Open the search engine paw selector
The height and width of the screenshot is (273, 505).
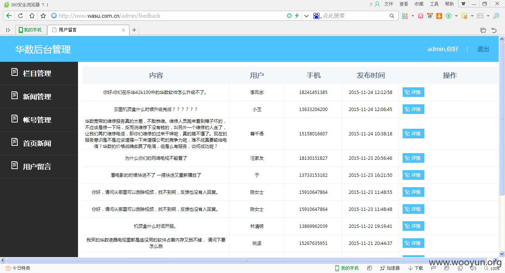[317, 16]
